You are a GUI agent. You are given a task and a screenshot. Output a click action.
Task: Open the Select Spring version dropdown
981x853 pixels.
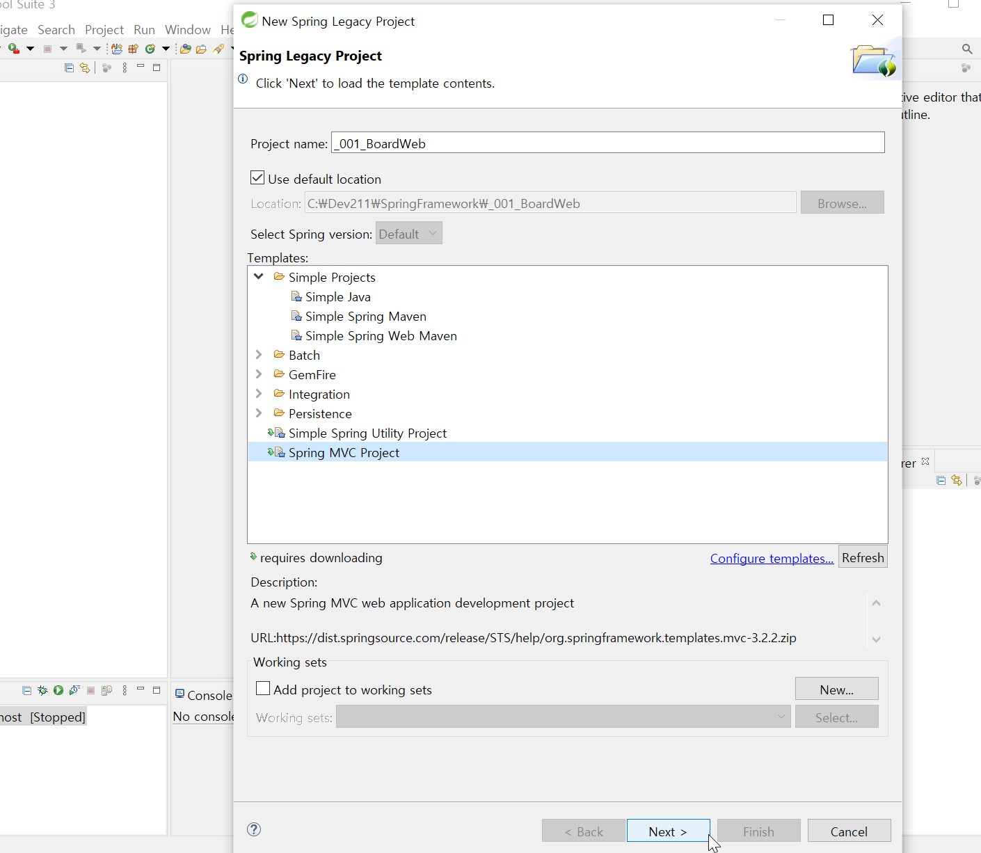[409, 233]
